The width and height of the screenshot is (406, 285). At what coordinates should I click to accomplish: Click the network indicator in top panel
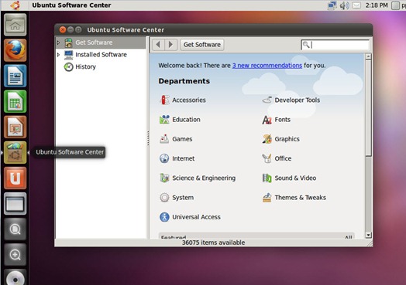[332, 5]
